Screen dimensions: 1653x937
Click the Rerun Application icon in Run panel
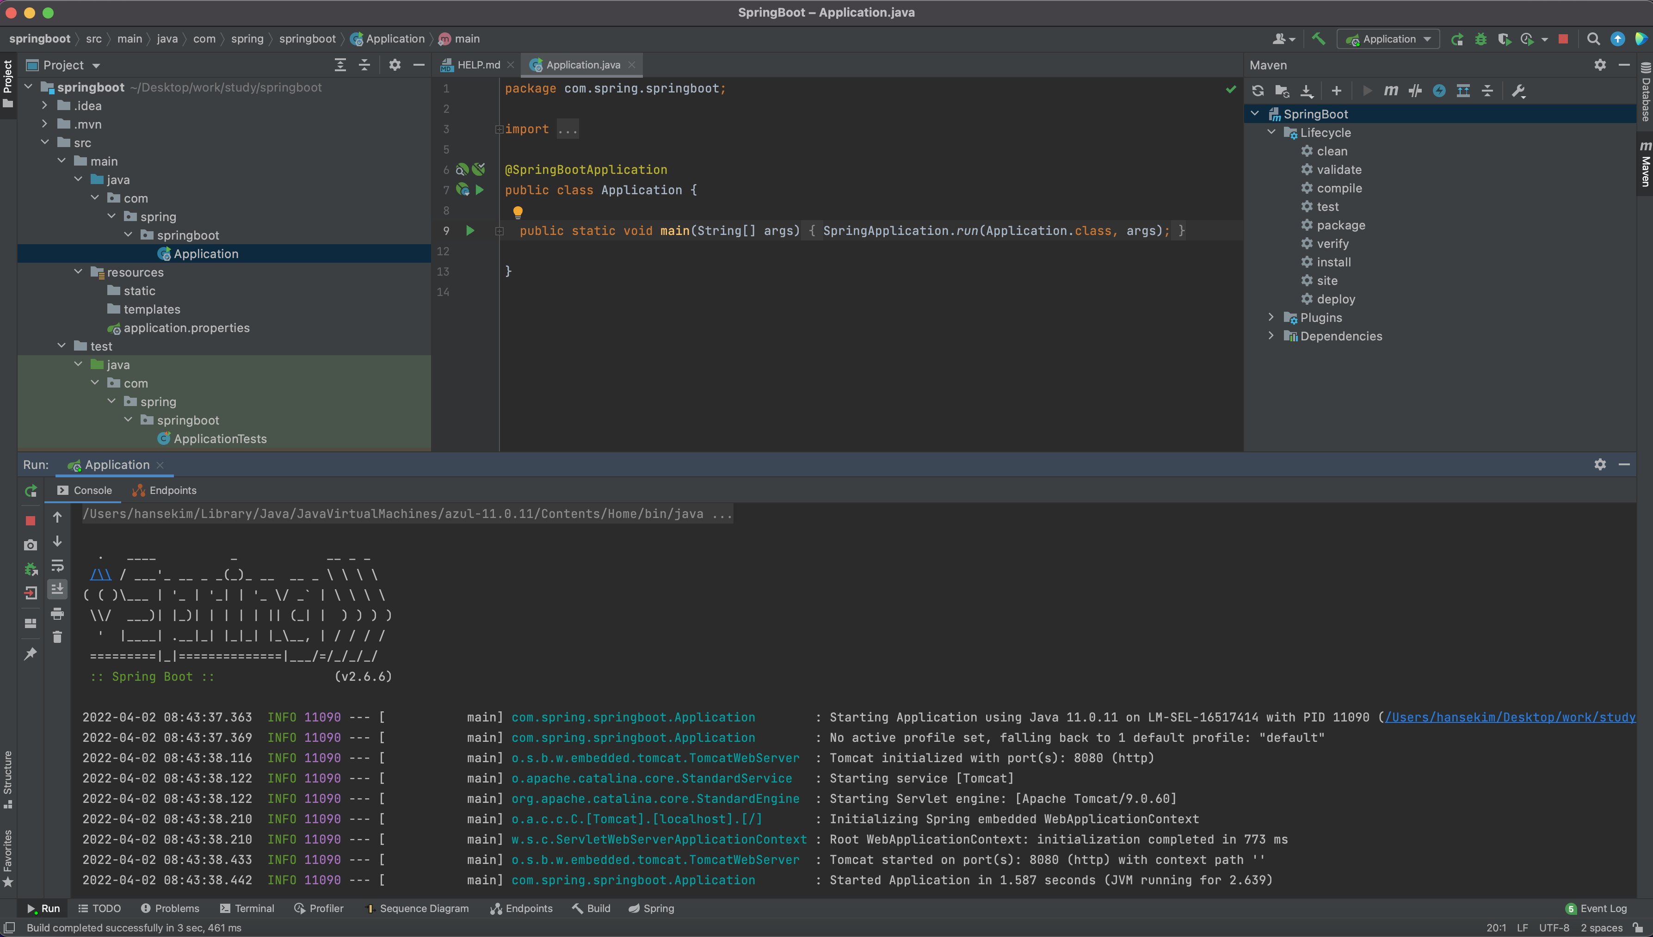coord(30,491)
